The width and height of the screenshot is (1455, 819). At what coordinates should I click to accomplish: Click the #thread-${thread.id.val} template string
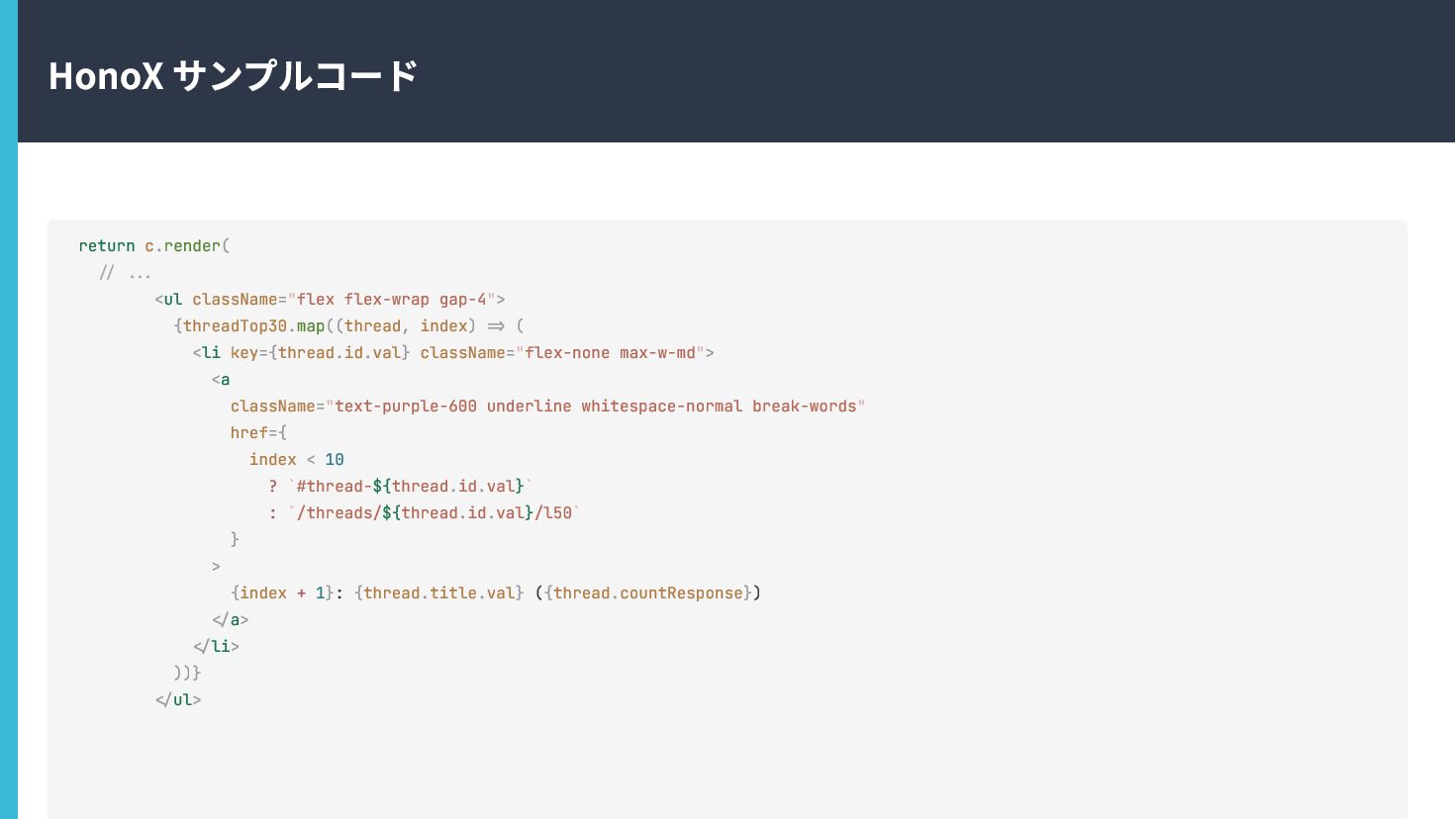pyautogui.click(x=411, y=487)
